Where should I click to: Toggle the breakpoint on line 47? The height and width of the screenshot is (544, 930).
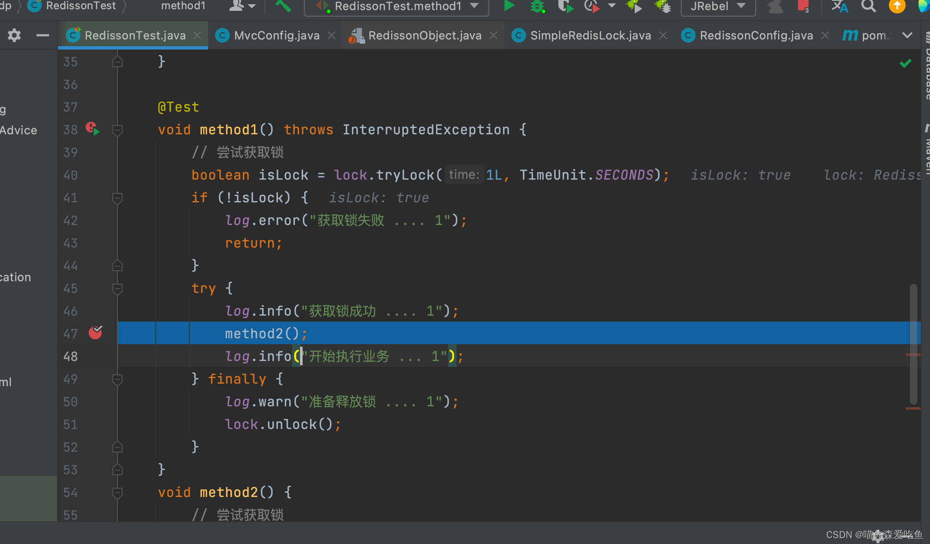click(x=95, y=333)
